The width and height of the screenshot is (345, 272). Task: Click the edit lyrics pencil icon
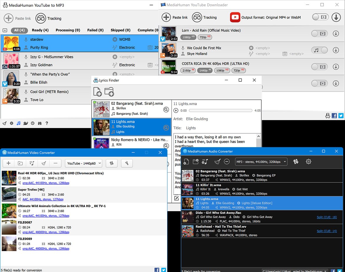176,198
